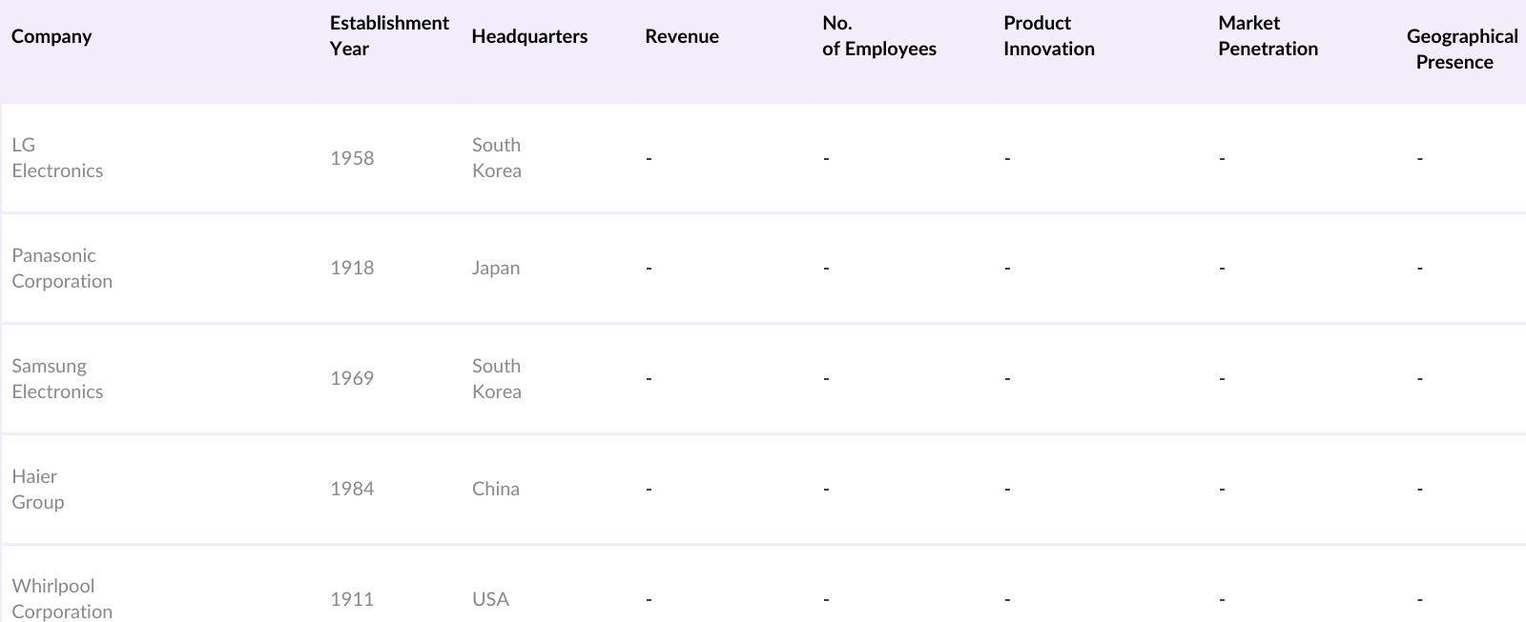Select the Japan headquarters cell
Viewport: 1526px width, 622px height.
click(x=496, y=269)
